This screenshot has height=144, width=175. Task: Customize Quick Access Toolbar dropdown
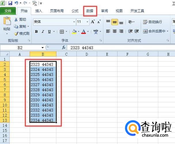(41, 3)
